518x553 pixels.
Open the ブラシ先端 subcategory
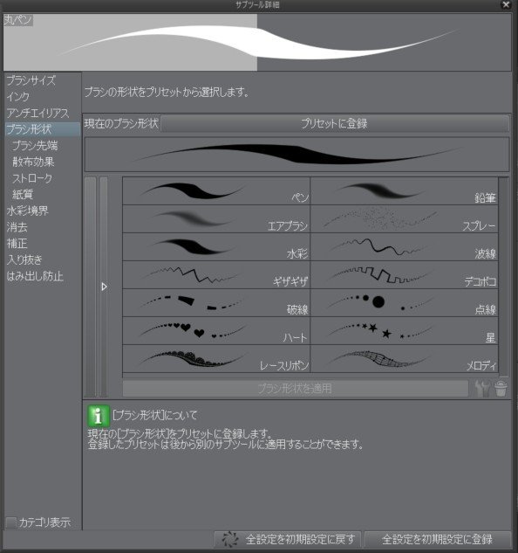(x=43, y=145)
